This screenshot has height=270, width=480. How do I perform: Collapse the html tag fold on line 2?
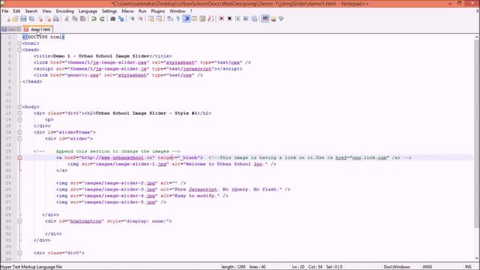pos(19,43)
